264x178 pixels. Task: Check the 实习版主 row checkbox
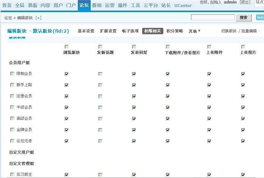[12, 174]
